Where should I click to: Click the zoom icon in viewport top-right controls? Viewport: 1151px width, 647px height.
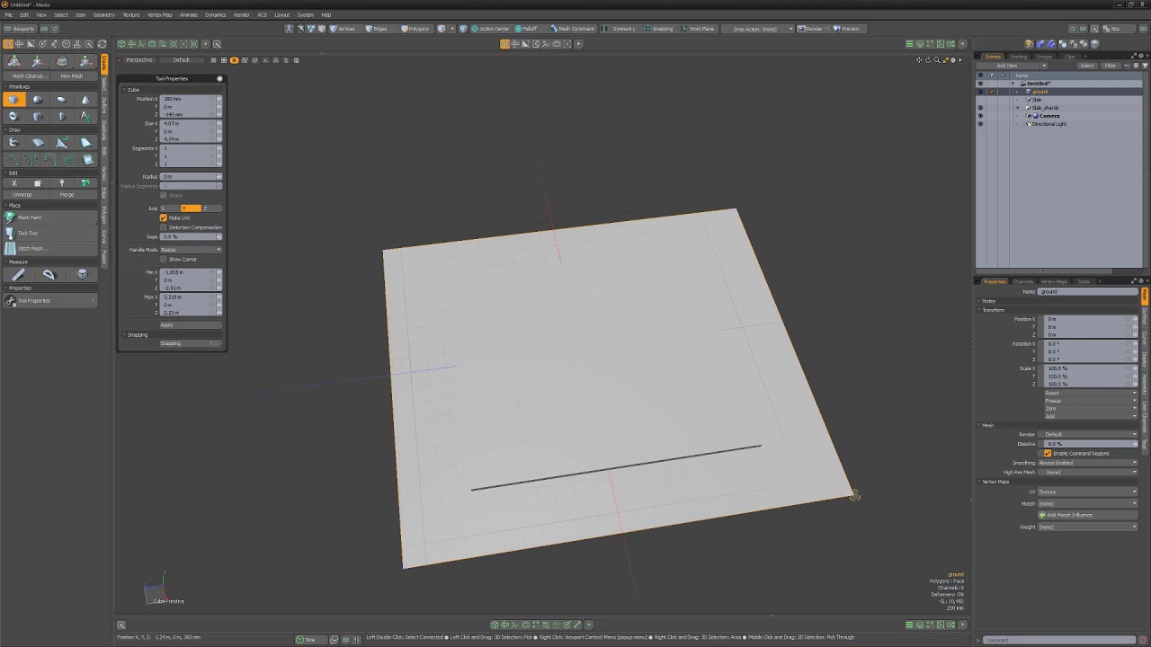[936, 60]
